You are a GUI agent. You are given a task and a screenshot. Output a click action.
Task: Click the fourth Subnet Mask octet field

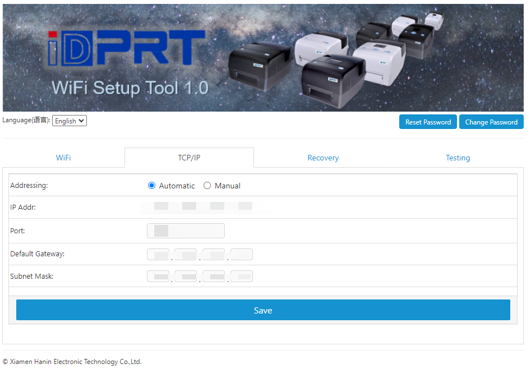pos(242,276)
